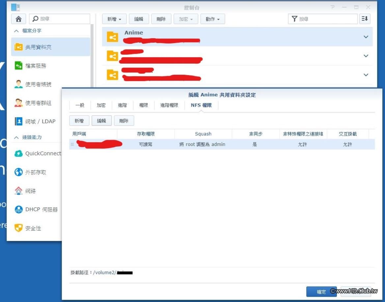This screenshot has width=385, height=302.
Task: Click '將 root 調整為 admin' squash cell
Action: 202,144
